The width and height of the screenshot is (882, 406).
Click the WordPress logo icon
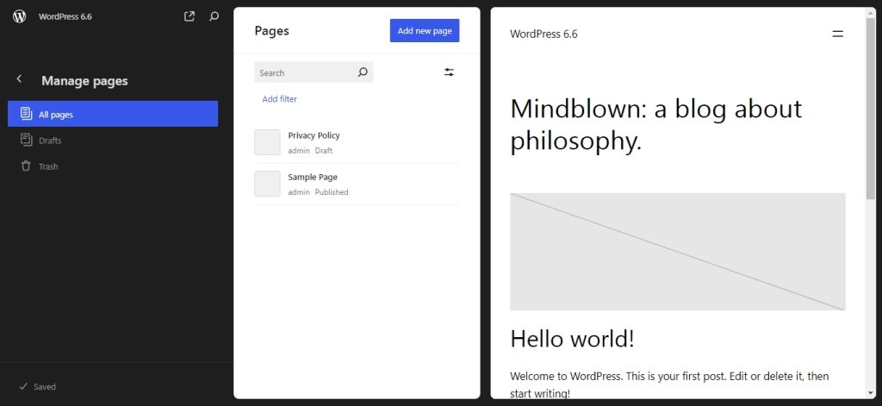pyautogui.click(x=20, y=16)
